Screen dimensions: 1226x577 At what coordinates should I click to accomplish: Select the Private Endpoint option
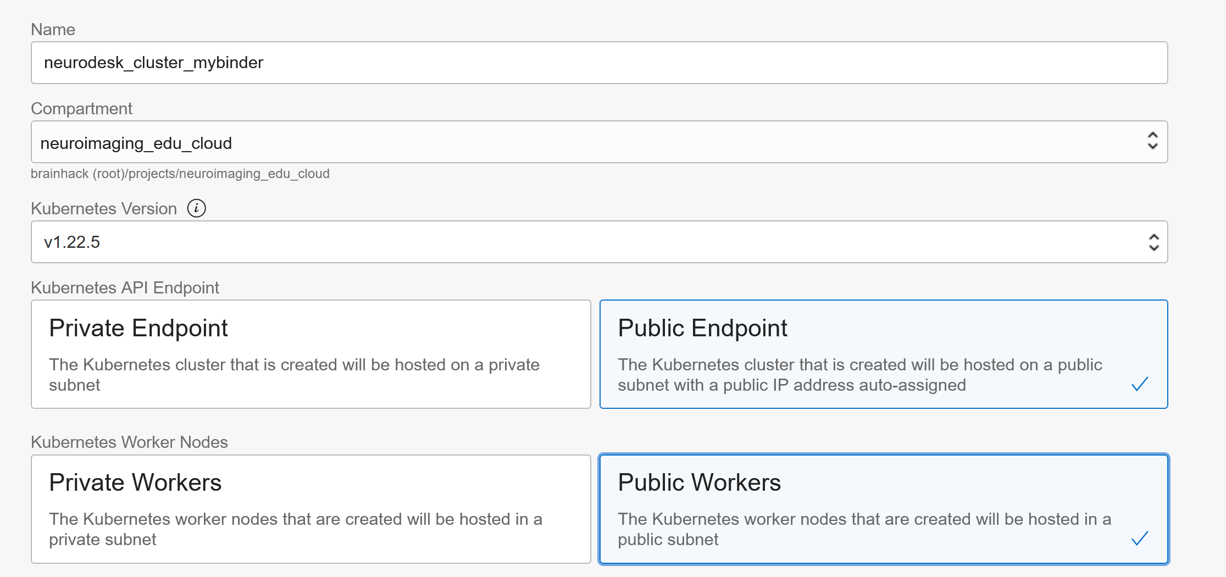pos(311,354)
